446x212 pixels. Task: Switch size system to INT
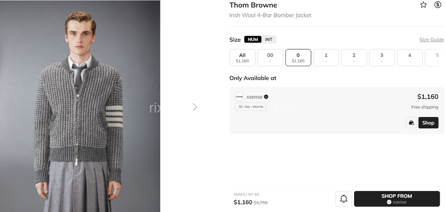pos(268,40)
